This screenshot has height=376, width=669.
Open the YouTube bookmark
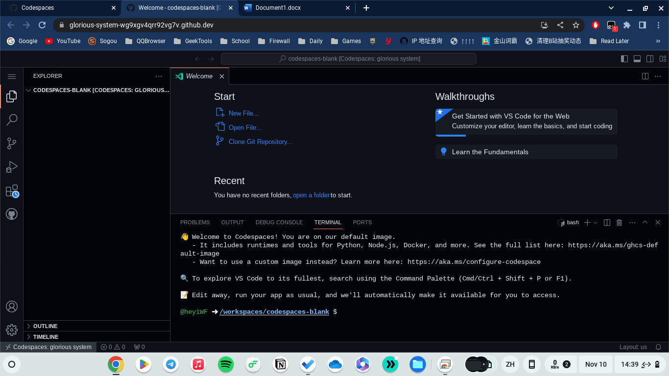tap(63, 41)
